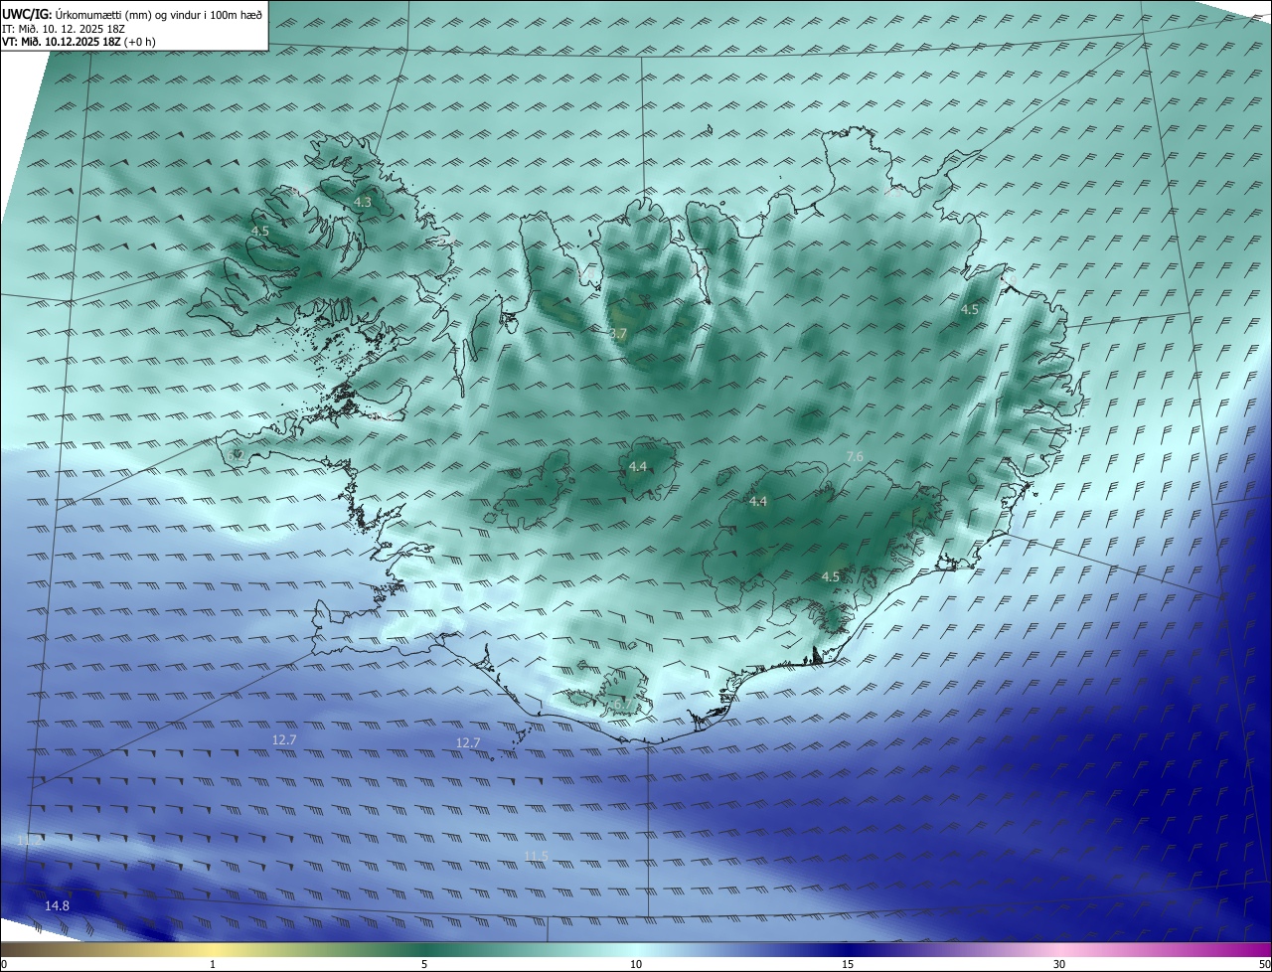Viewport: 1272px width, 972px height.
Task: Click the 3.7 value label on the map
Action: tap(618, 333)
